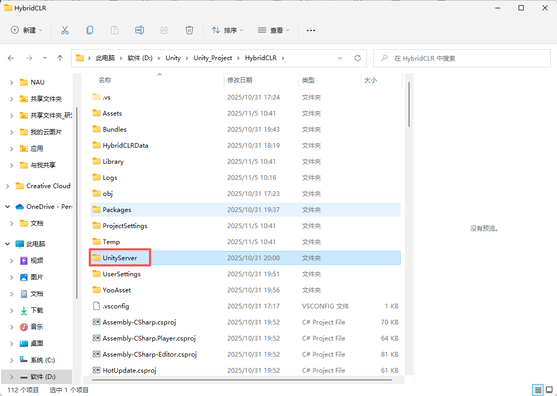Expand the NAU folder in sidebar
The height and width of the screenshot is (396, 557).
click(12, 82)
